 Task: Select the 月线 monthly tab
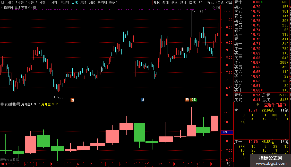click(92, 2)
